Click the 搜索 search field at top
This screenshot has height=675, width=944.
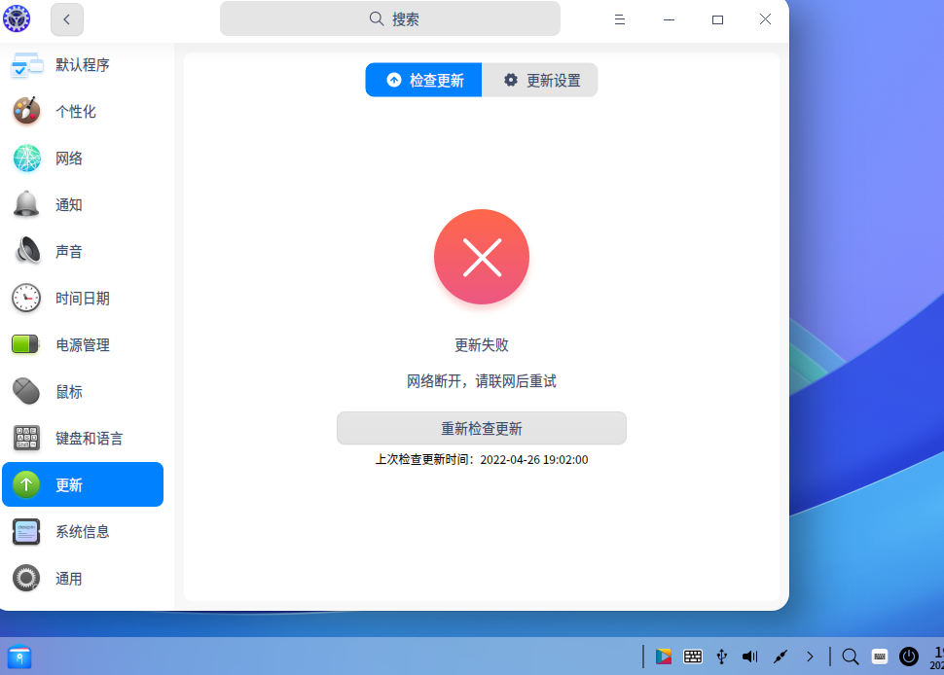[x=389, y=18]
